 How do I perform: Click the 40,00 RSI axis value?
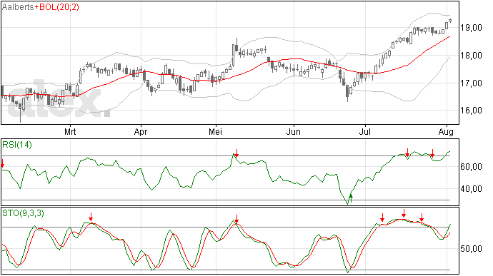pos(472,189)
